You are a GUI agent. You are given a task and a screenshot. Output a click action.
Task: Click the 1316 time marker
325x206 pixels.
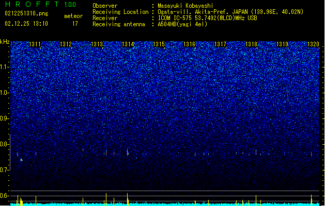click(190, 44)
